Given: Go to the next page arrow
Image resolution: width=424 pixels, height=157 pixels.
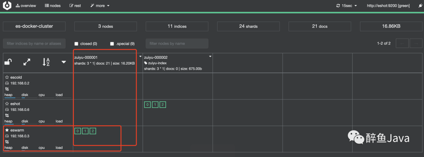Looking at the screenshot, I should 416,43.
